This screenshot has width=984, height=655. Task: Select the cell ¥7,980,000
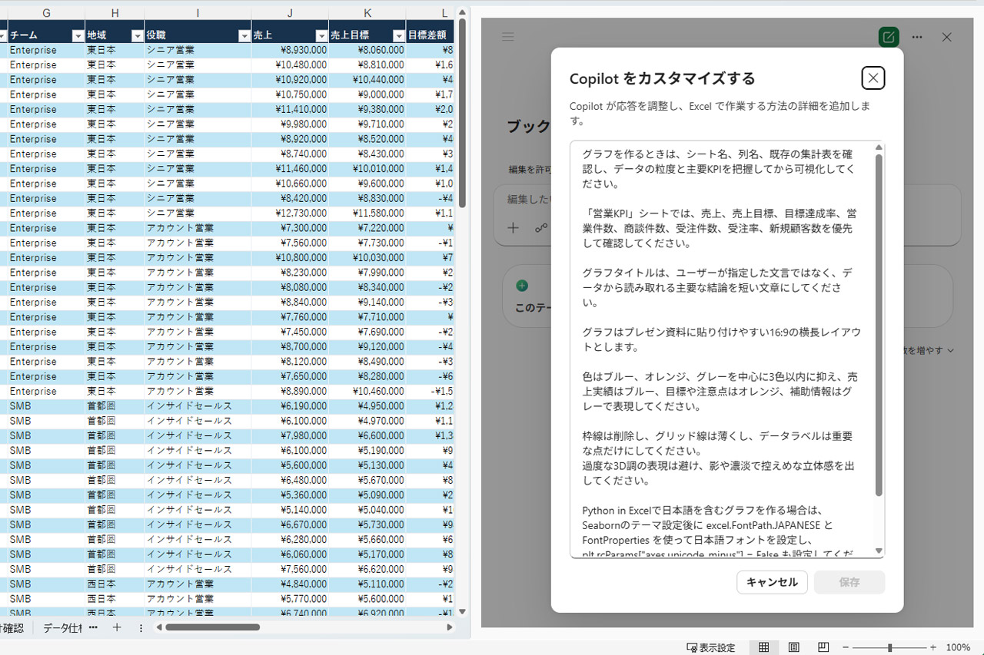(x=290, y=435)
